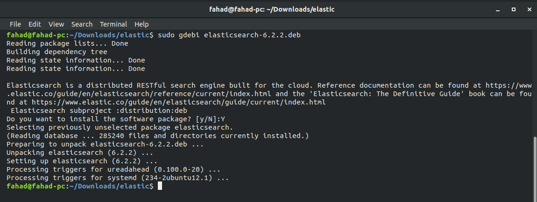Open the File menu
Screen dimensions: 537x202
pyautogui.click(x=15, y=24)
